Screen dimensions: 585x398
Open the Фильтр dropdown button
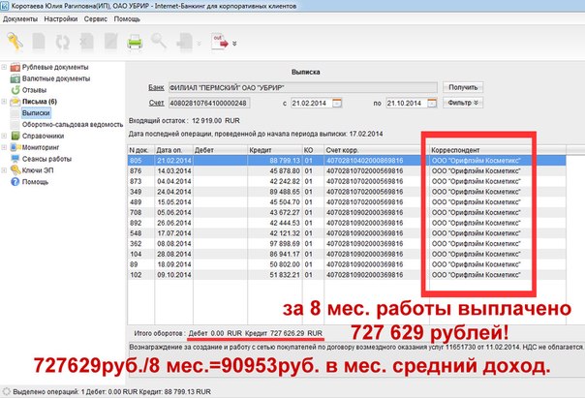pos(462,103)
